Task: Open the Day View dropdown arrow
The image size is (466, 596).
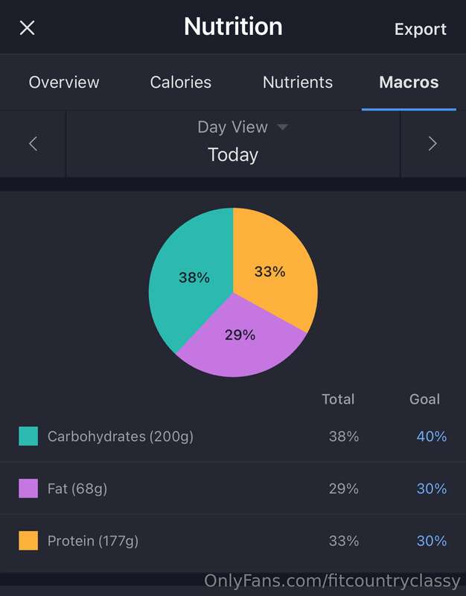Action: (x=282, y=127)
